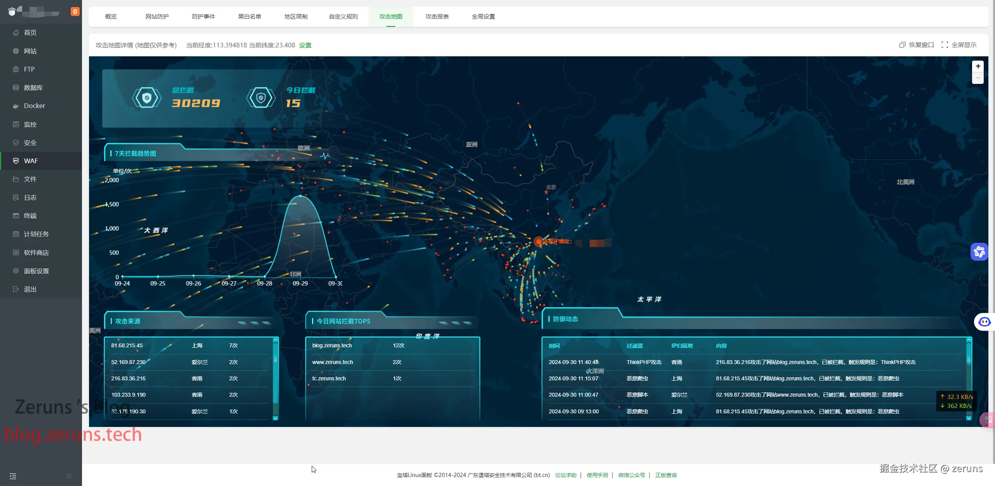The height and width of the screenshot is (486, 995).
Task: Click the map zoom-in plus button
Action: (x=978, y=66)
